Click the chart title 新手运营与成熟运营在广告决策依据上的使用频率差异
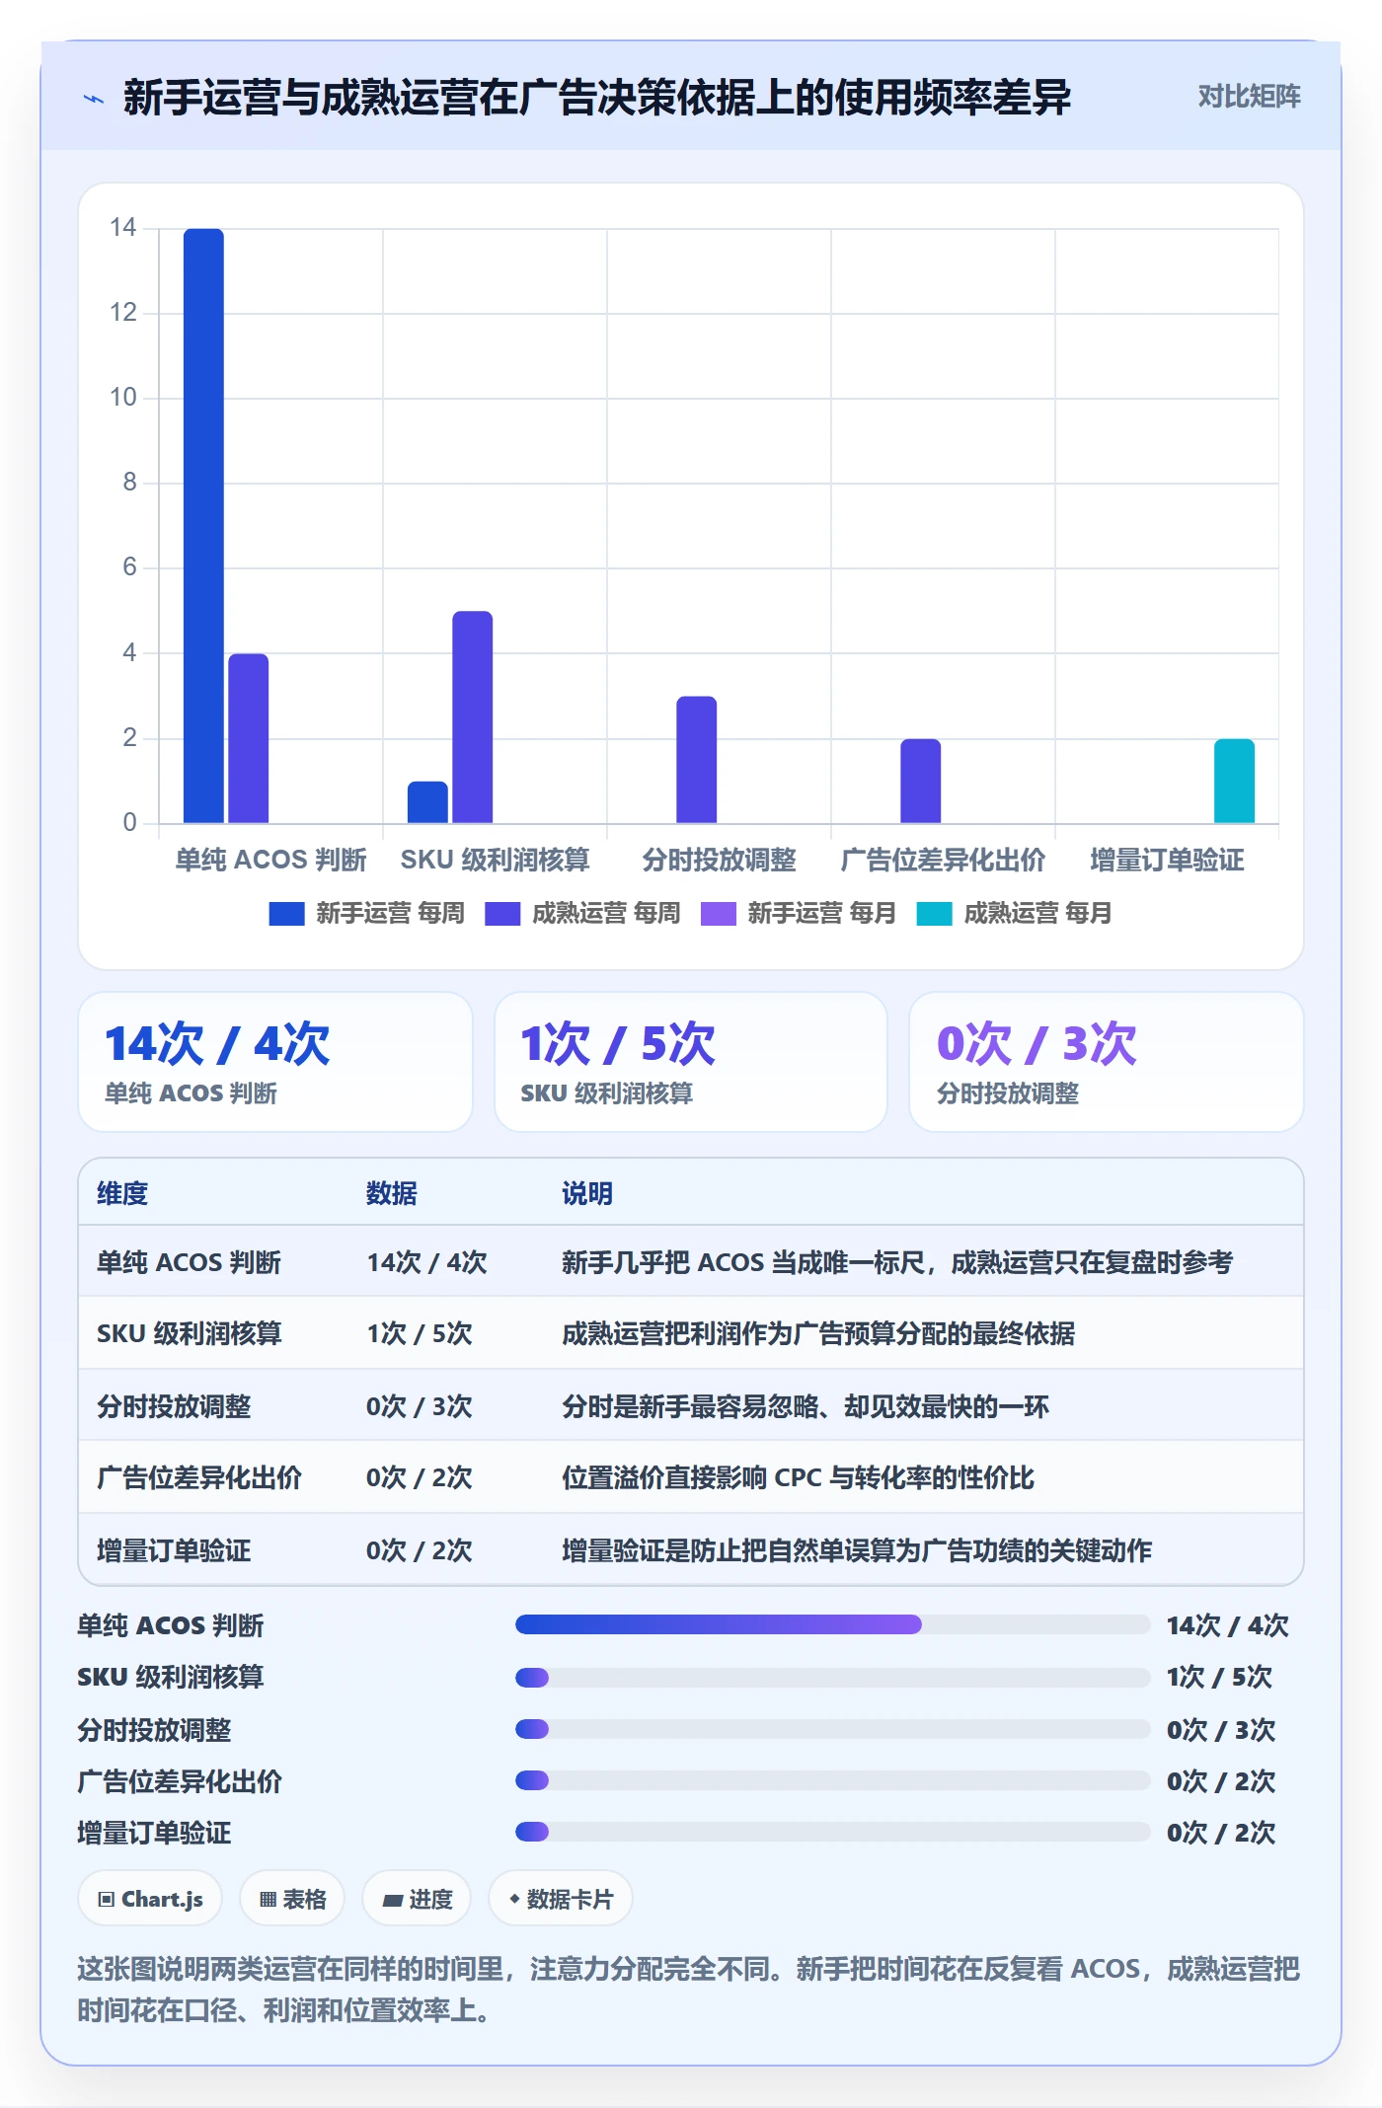Screen dimensions: 1382x2108 tap(597, 98)
